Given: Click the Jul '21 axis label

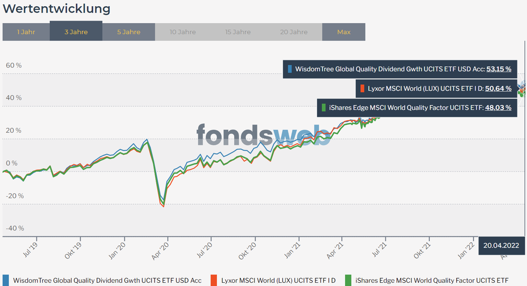Looking at the screenshot, I should coord(379,250).
